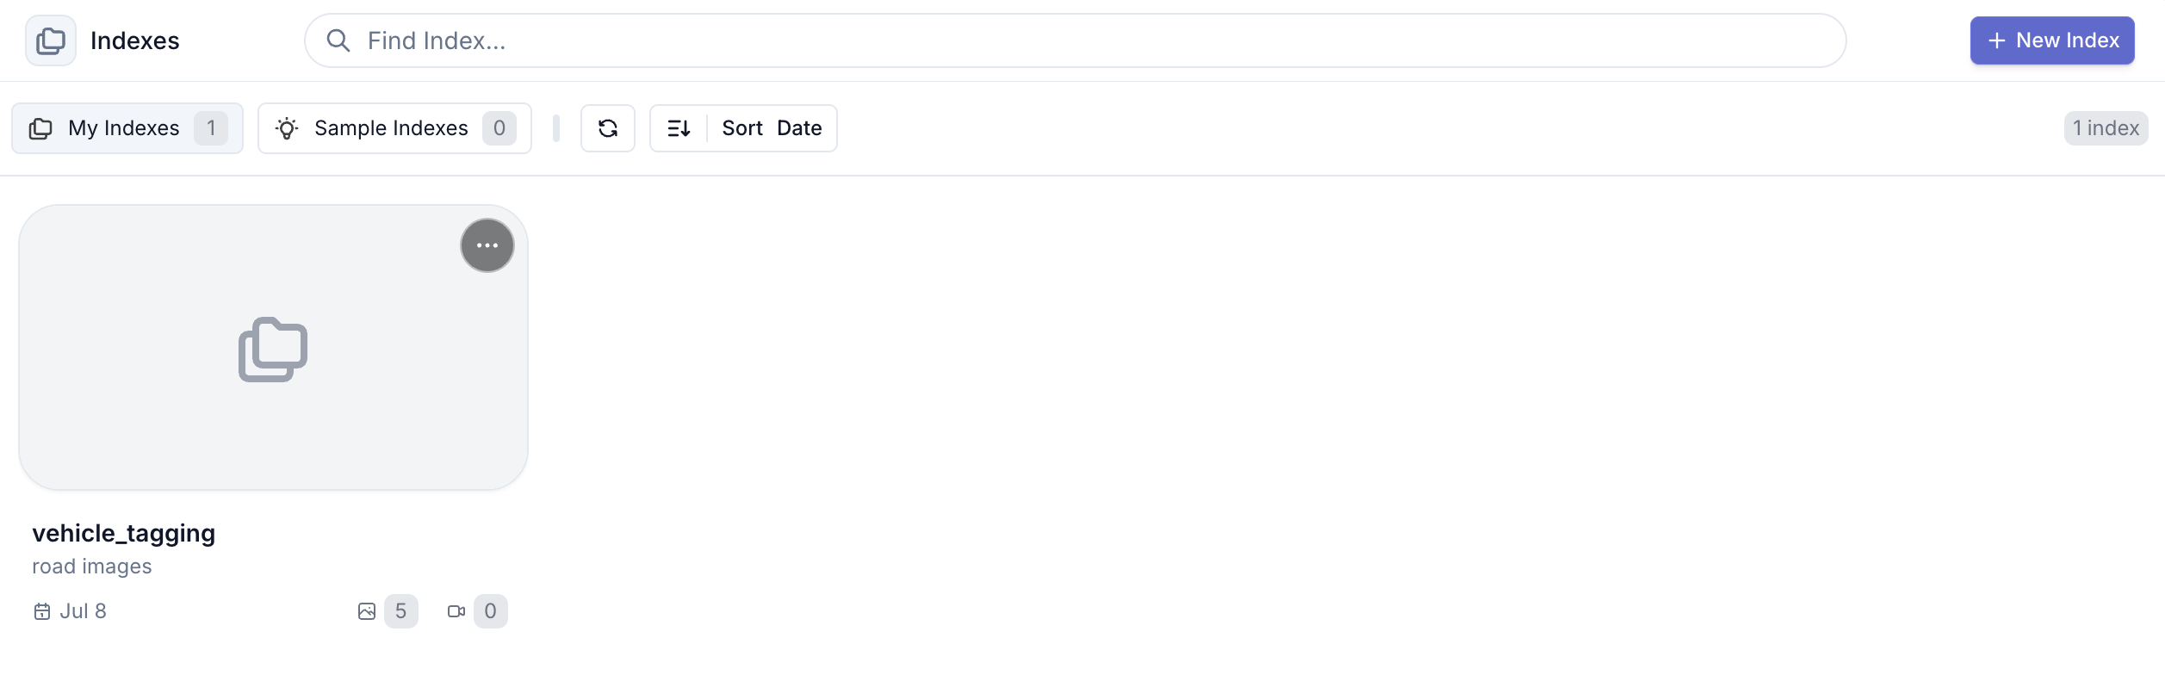Image resolution: width=2165 pixels, height=675 pixels.
Task: Click the My Indexes filter icon
Action: pyautogui.click(x=40, y=127)
